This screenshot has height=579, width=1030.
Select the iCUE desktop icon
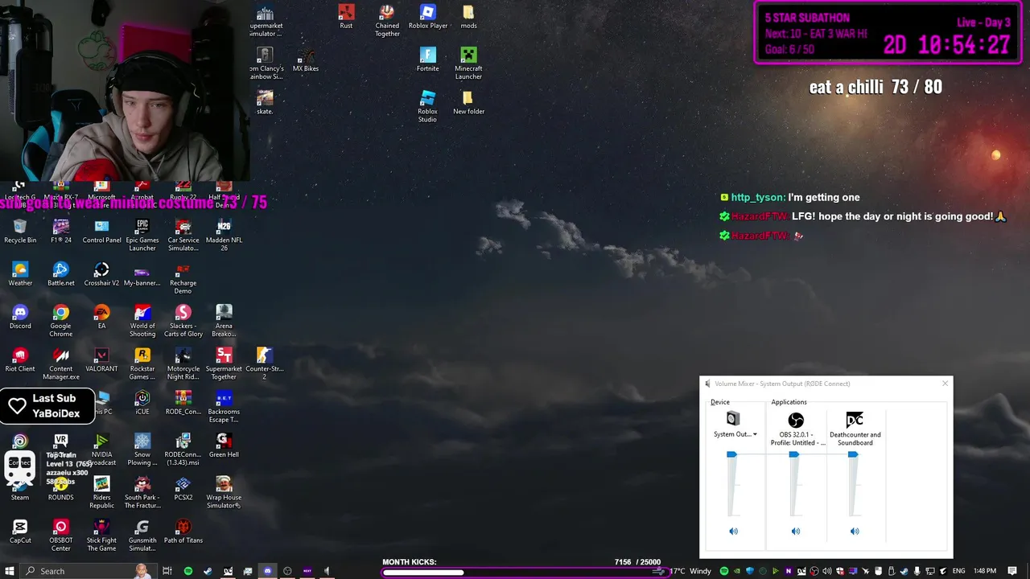click(x=142, y=402)
